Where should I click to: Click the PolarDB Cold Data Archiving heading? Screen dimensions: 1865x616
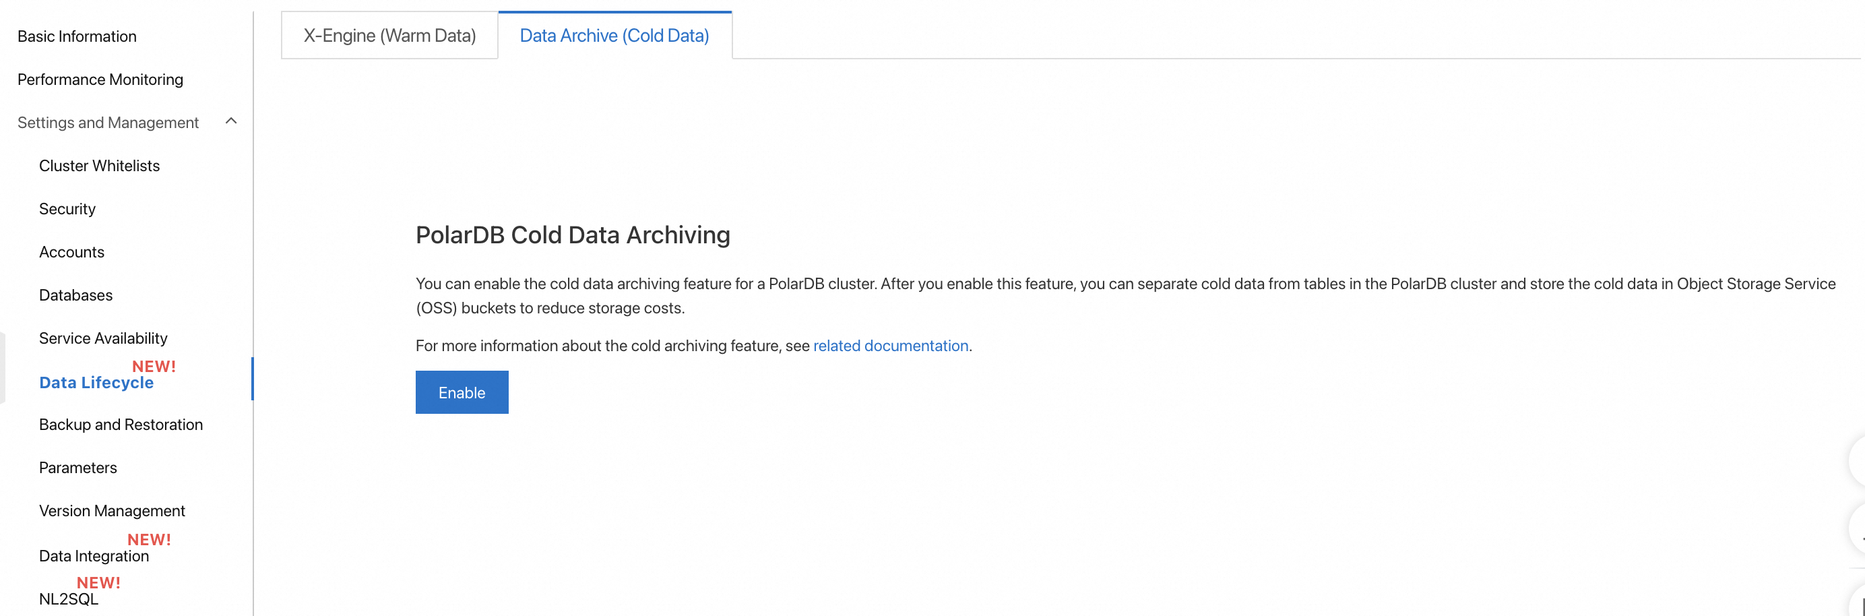click(573, 235)
